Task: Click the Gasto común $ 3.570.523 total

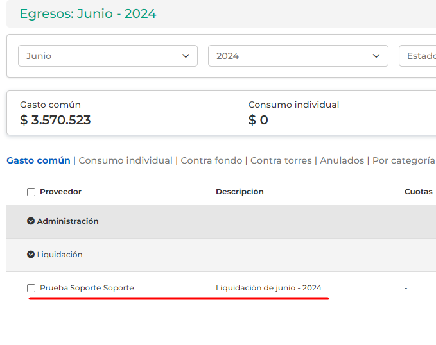Action: coord(55,114)
